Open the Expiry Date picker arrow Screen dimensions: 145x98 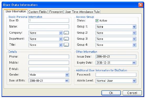(x=134, y=63)
